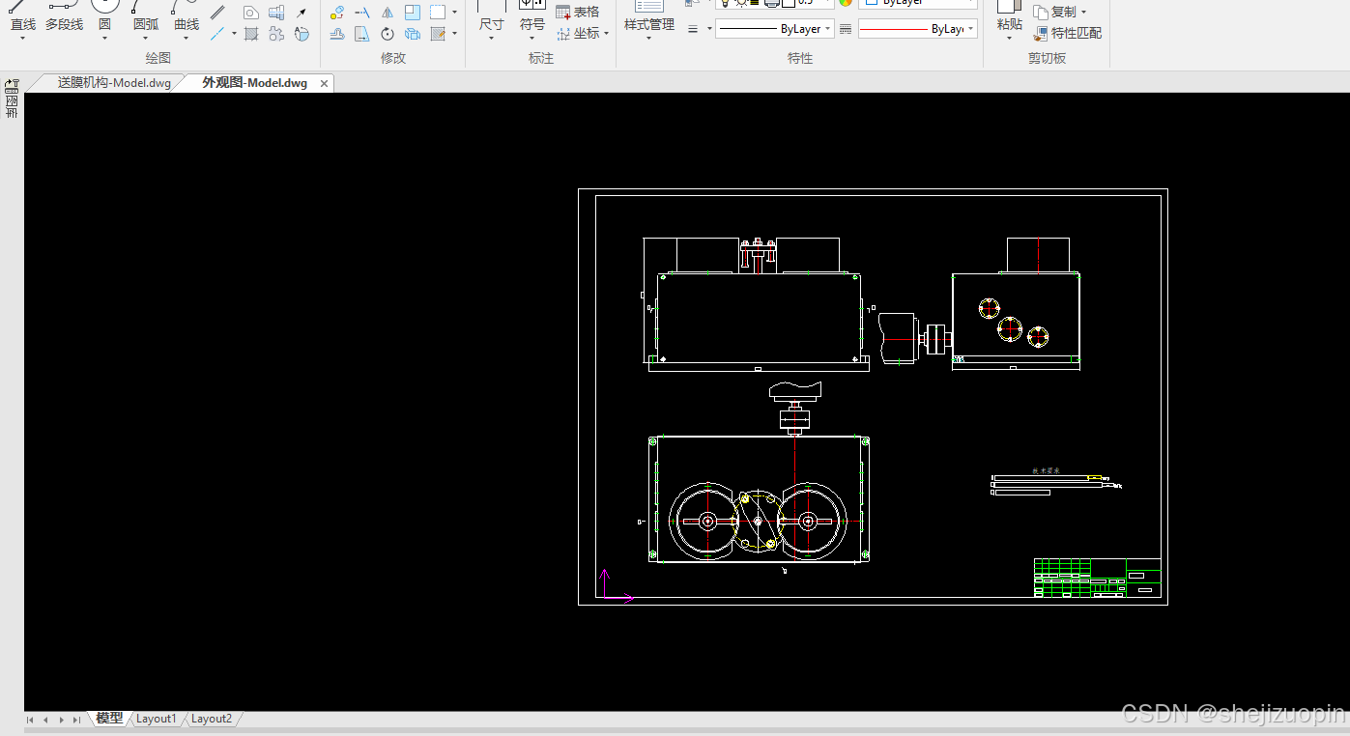Click the color wheel icon in 特性

(x=846, y=2)
